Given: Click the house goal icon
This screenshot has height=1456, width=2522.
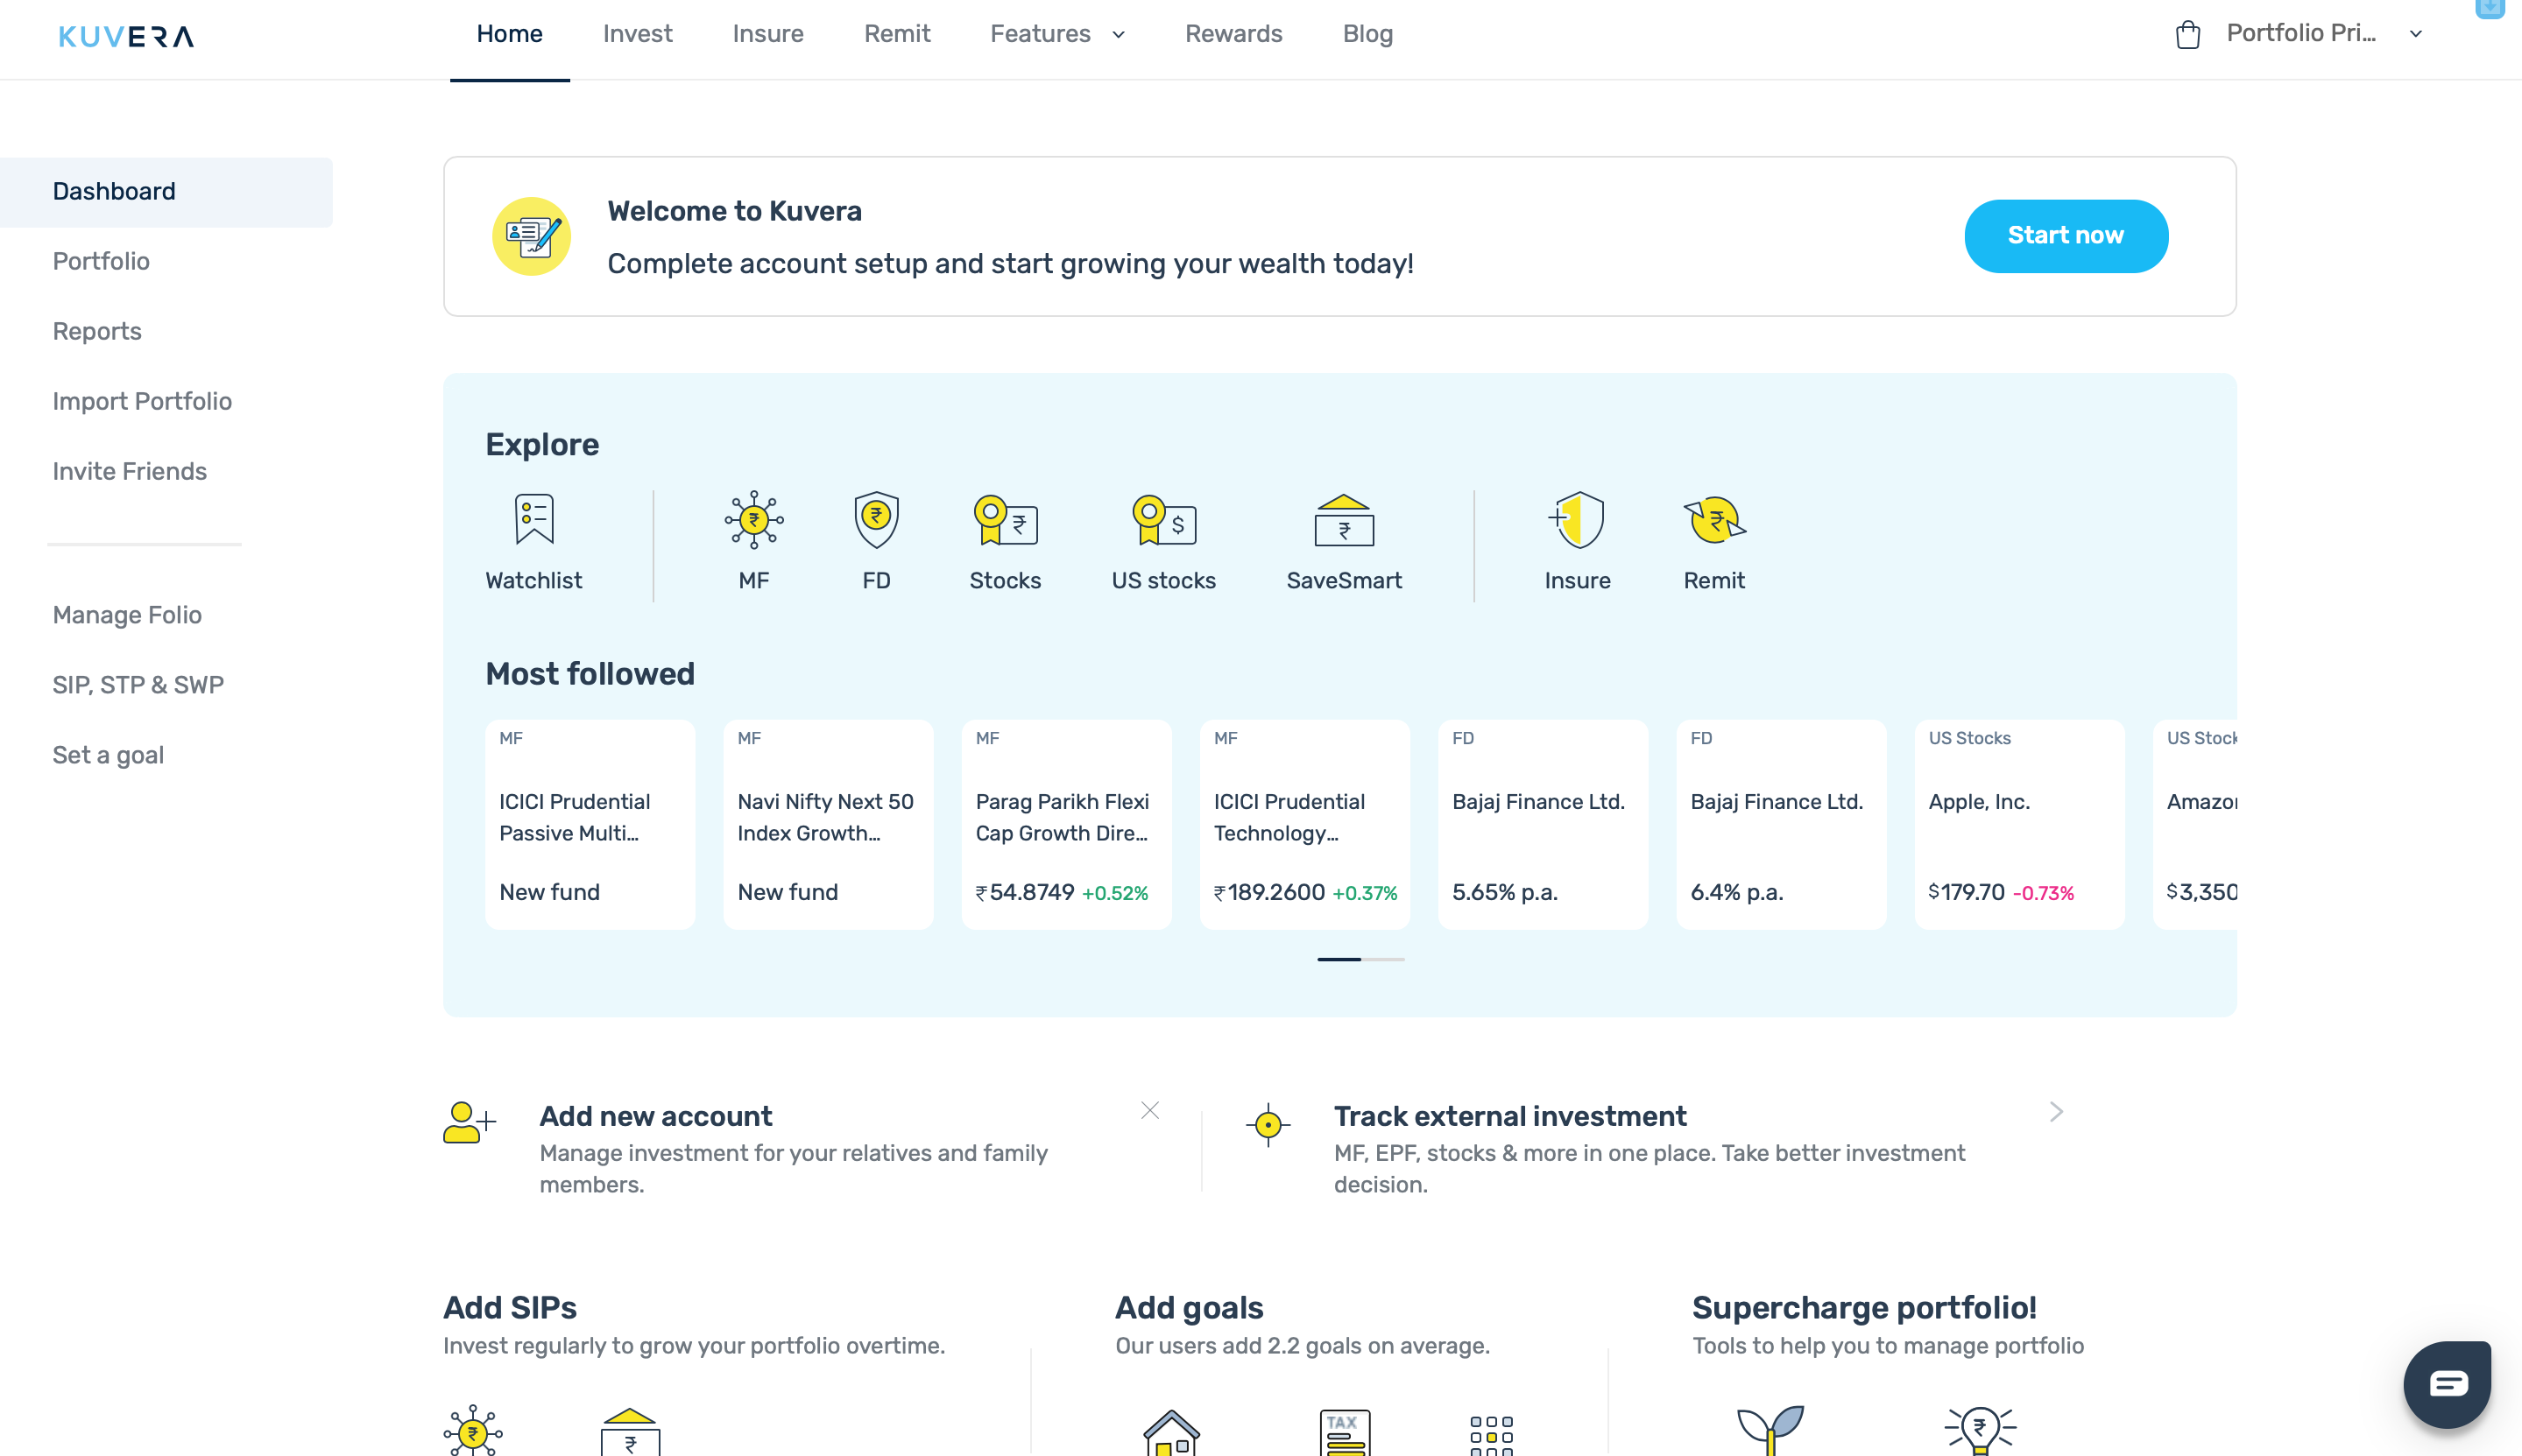Looking at the screenshot, I should click(1171, 1433).
